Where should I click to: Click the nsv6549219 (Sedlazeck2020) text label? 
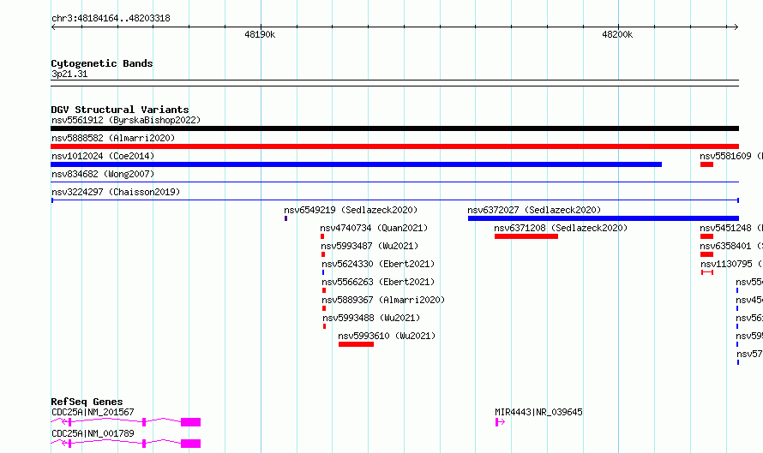(x=351, y=210)
